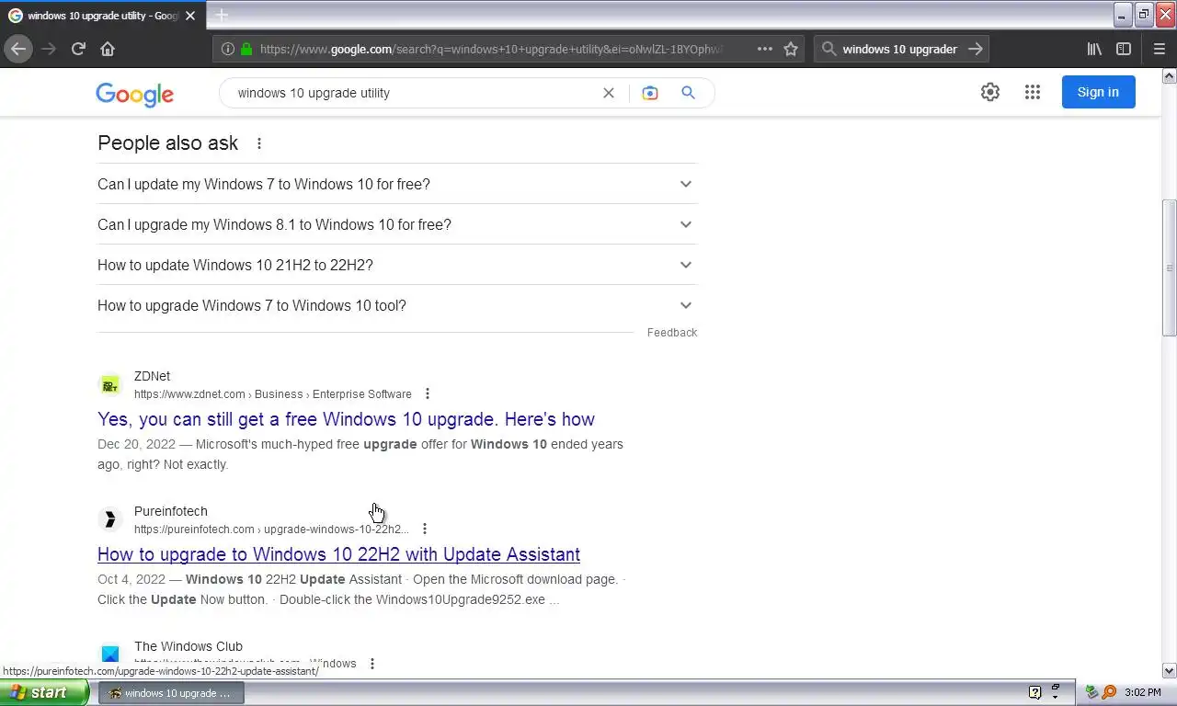Screen dimensions: 1177x706
Task: Expand update 21H2 to 22H2 question
Action: pyautogui.click(x=397, y=265)
